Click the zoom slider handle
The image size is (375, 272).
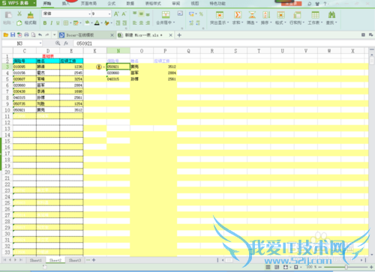346,267
